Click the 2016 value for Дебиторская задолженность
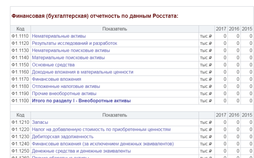The height and width of the screenshot is (158, 254). (234, 137)
